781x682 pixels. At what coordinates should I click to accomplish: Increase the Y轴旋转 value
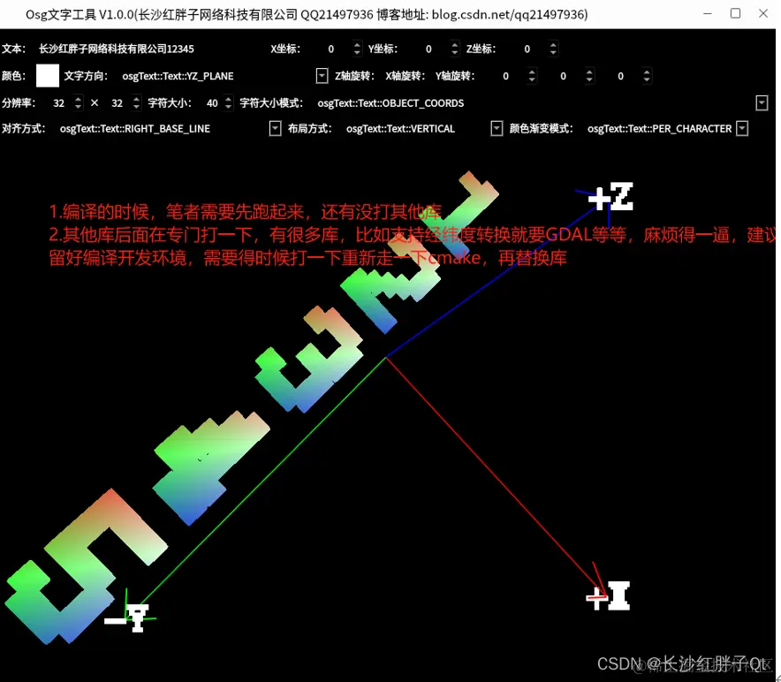click(x=647, y=72)
